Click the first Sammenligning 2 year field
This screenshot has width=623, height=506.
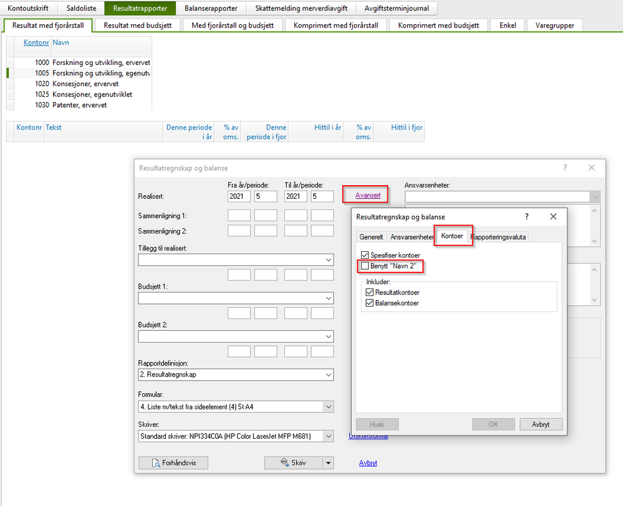point(239,231)
